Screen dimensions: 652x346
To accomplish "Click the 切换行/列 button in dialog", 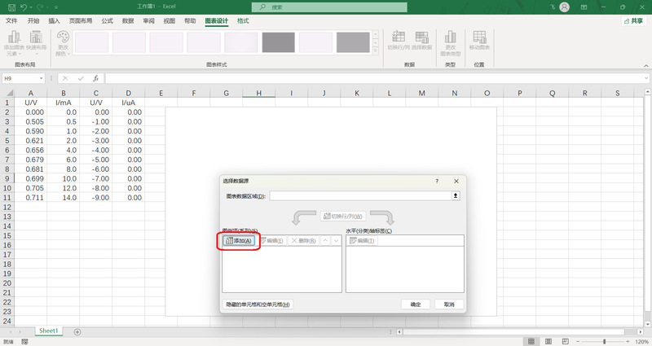I will [x=343, y=216].
